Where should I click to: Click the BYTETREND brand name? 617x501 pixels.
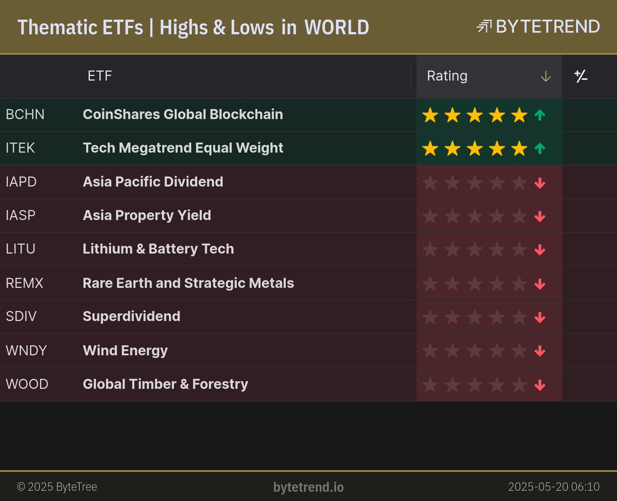point(548,26)
